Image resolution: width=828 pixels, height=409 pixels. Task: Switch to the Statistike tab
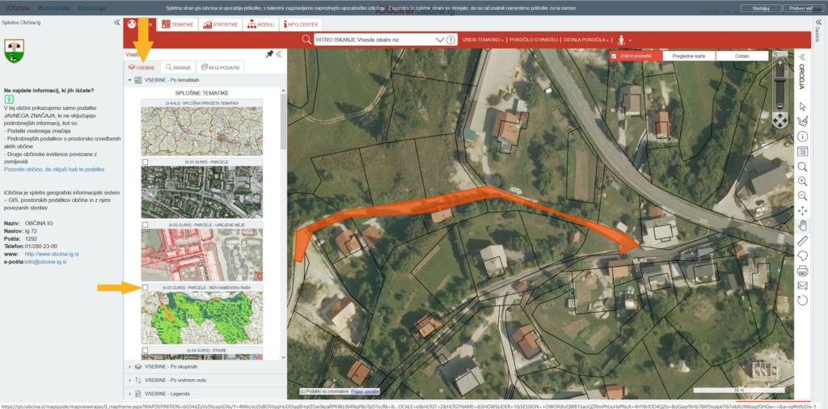[221, 24]
